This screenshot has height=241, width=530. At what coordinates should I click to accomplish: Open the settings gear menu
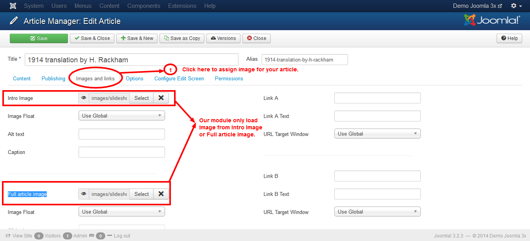coord(516,6)
